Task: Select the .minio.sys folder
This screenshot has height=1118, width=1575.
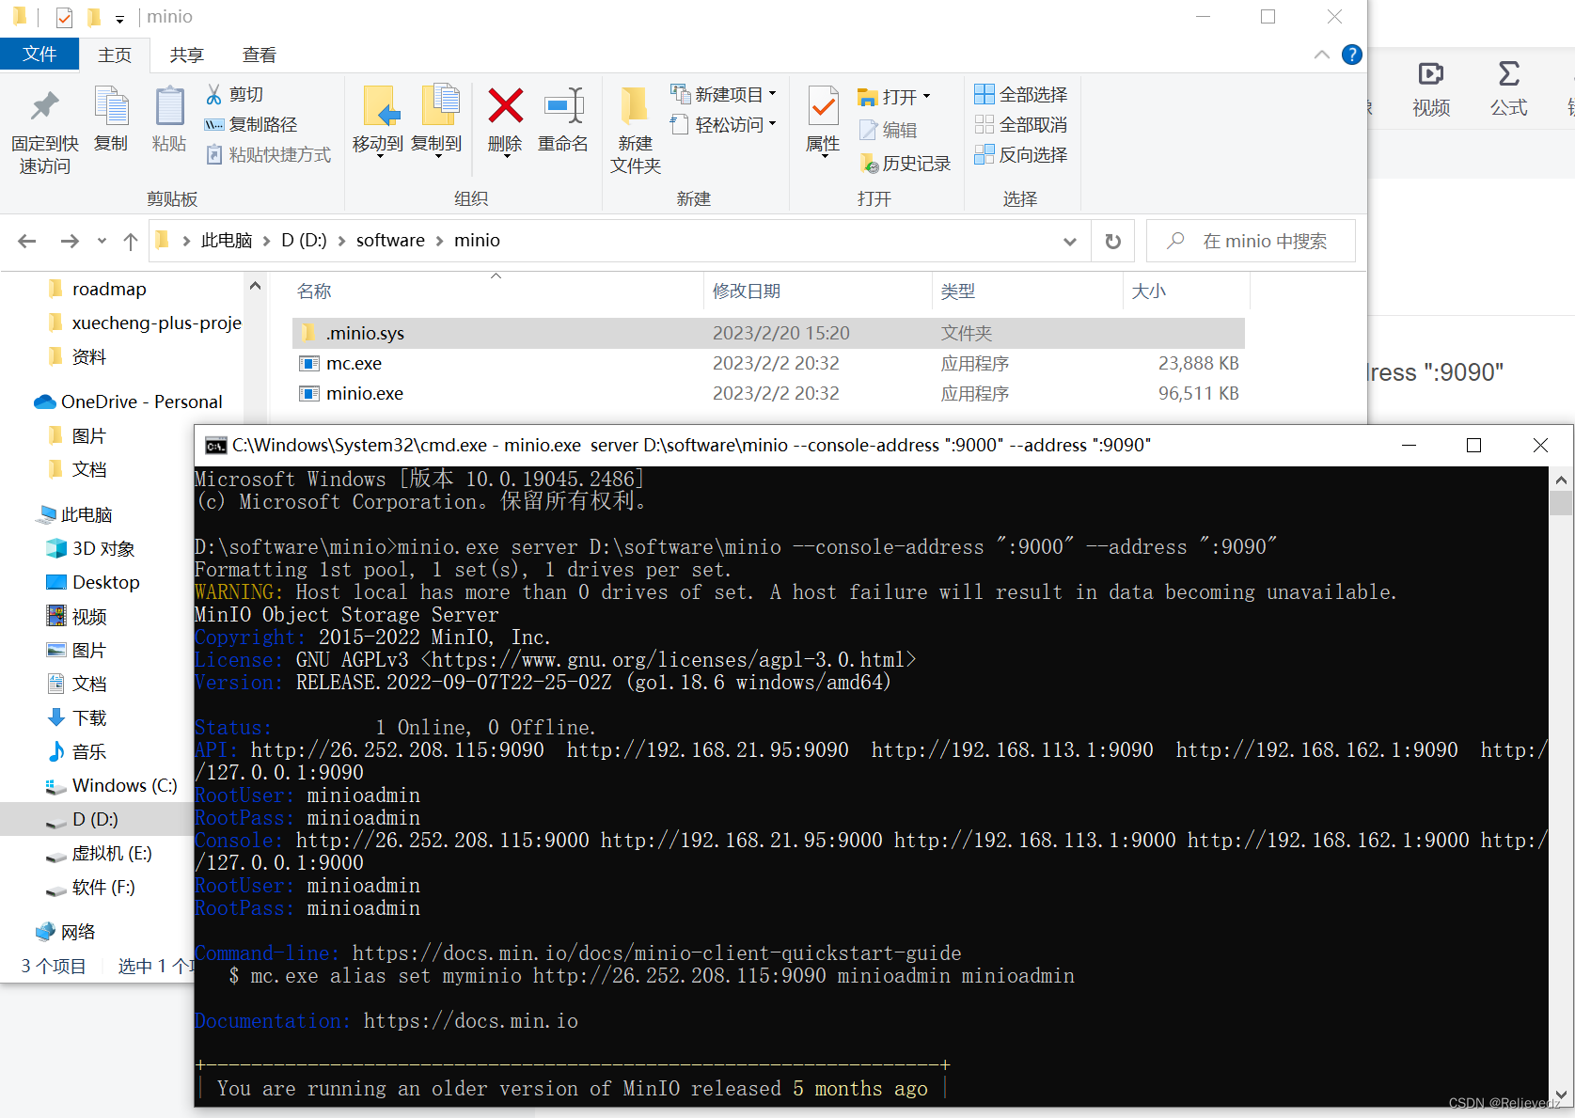Action: pyautogui.click(x=768, y=333)
